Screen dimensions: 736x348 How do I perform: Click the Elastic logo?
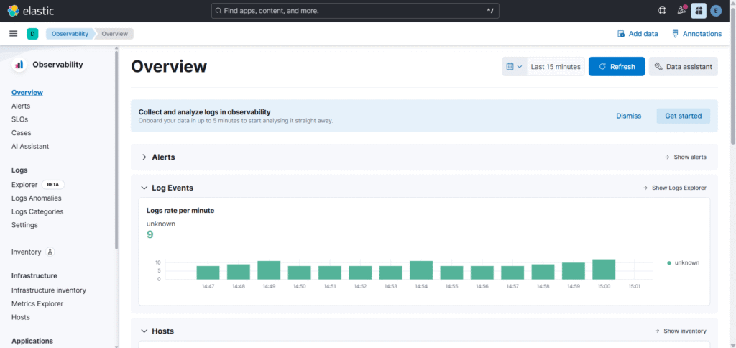(x=30, y=10)
